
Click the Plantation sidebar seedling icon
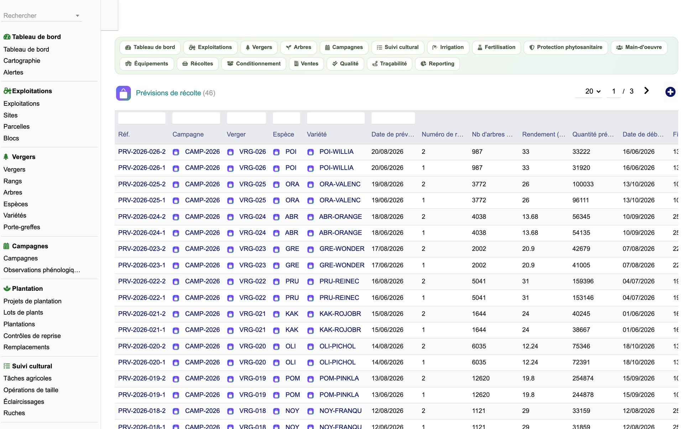pos(7,289)
